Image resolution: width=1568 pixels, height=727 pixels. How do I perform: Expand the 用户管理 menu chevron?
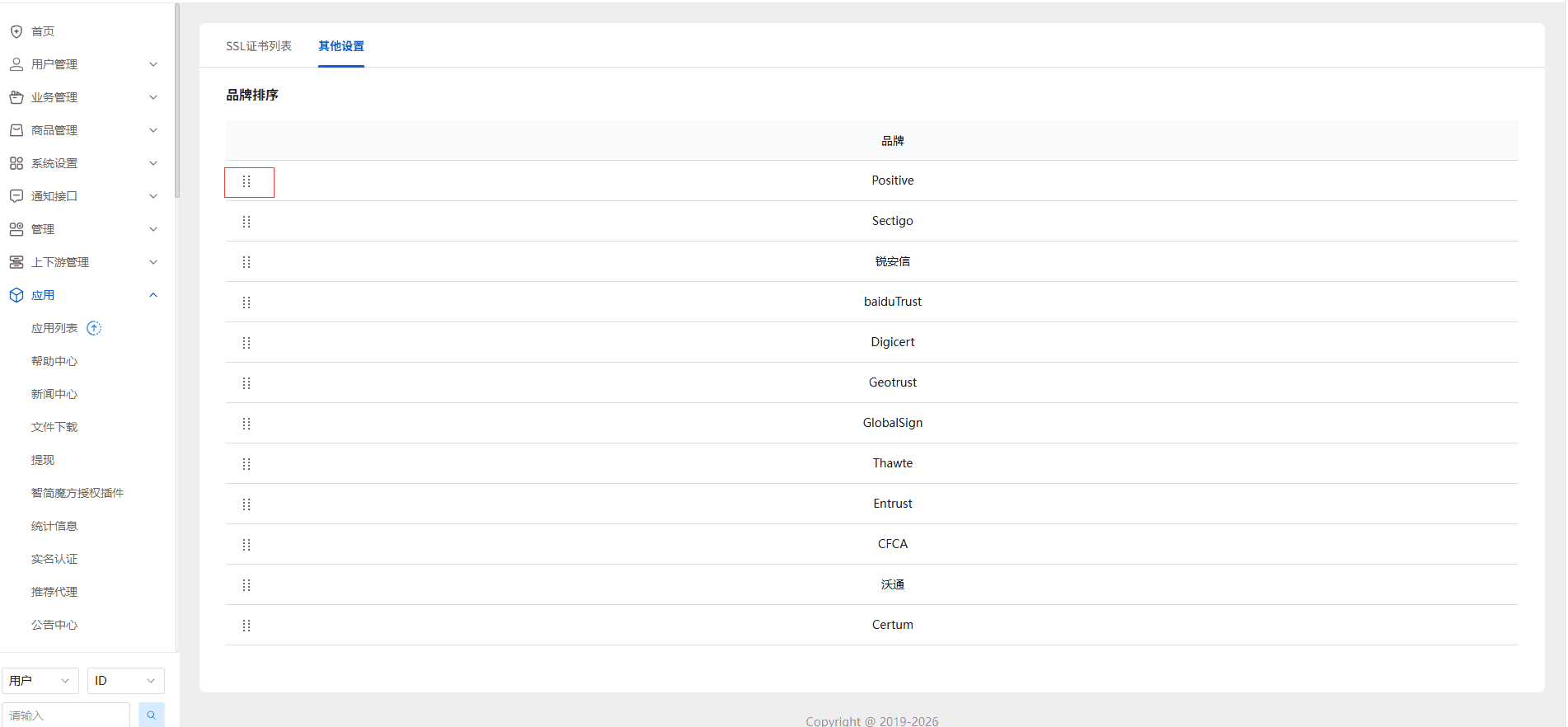tap(153, 64)
